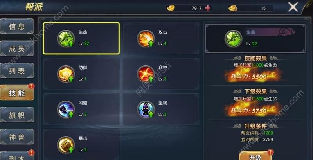Open the 副本 dungeon tab
313x160 pixels.
[x=17, y=156]
